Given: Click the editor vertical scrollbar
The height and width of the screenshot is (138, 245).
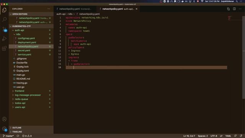Looking at the screenshot, I should [x=243, y=57].
